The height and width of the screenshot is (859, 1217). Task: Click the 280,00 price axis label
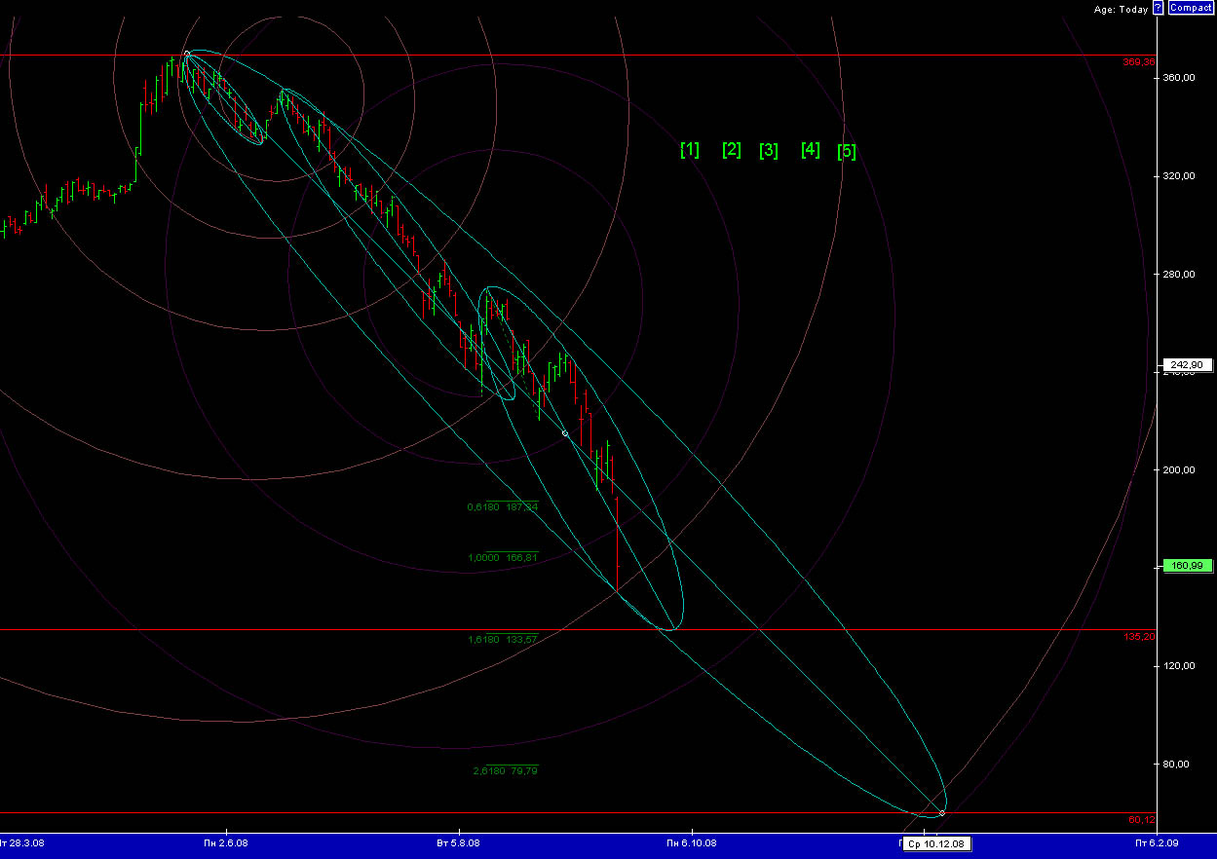[1179, 274]
